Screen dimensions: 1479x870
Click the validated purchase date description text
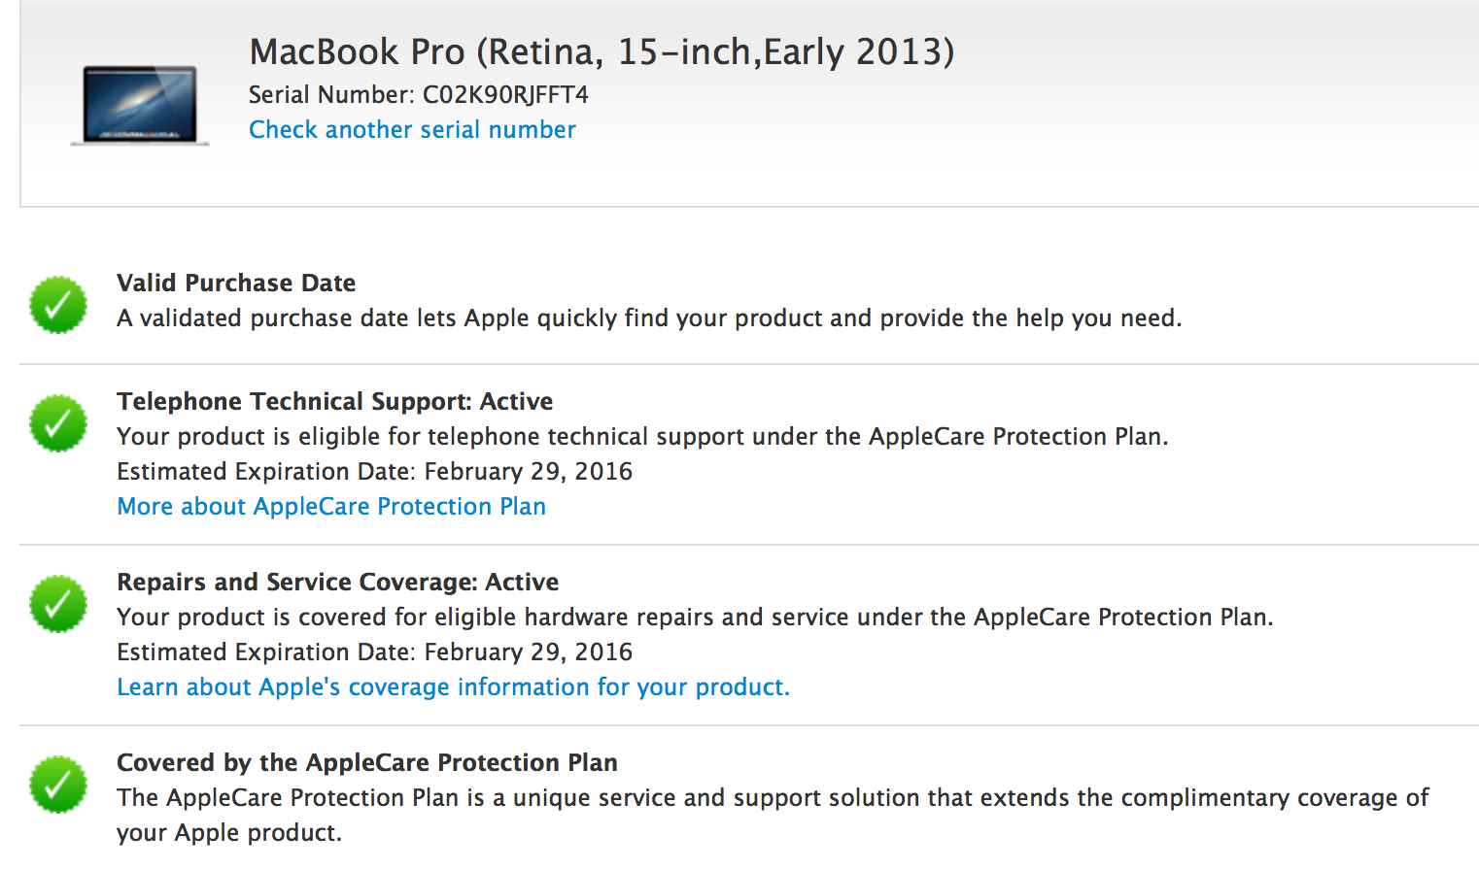coord(649,318)
